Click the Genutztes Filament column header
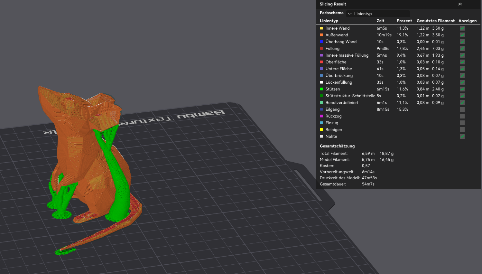The height and width of the screenshot is (274, 482). click(436, 21)
